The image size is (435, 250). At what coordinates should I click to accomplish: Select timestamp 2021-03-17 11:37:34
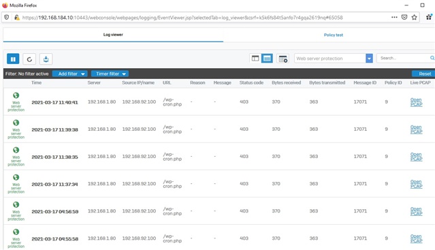tap(54, 184)
